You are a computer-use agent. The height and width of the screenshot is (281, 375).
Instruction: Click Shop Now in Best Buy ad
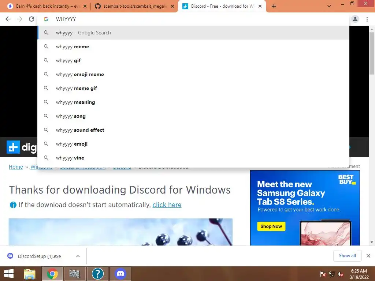click(x=271, y=226)
